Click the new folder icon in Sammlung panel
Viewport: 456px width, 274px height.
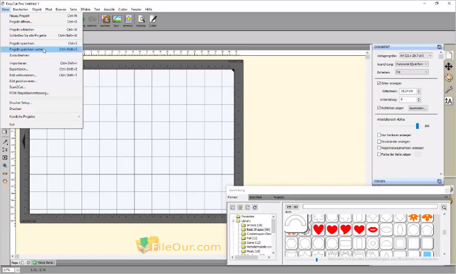[233, 207]
